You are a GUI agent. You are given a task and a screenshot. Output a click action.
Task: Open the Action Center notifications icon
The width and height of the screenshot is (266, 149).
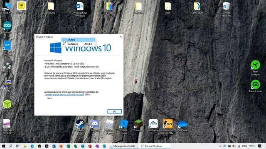coord(259,146)
